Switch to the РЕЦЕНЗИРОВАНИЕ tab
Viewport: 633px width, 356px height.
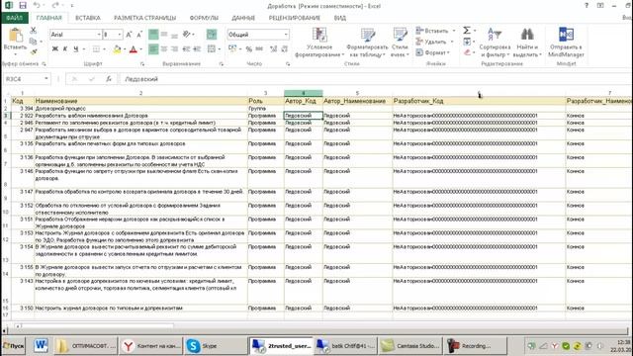[x=295, y=18]
